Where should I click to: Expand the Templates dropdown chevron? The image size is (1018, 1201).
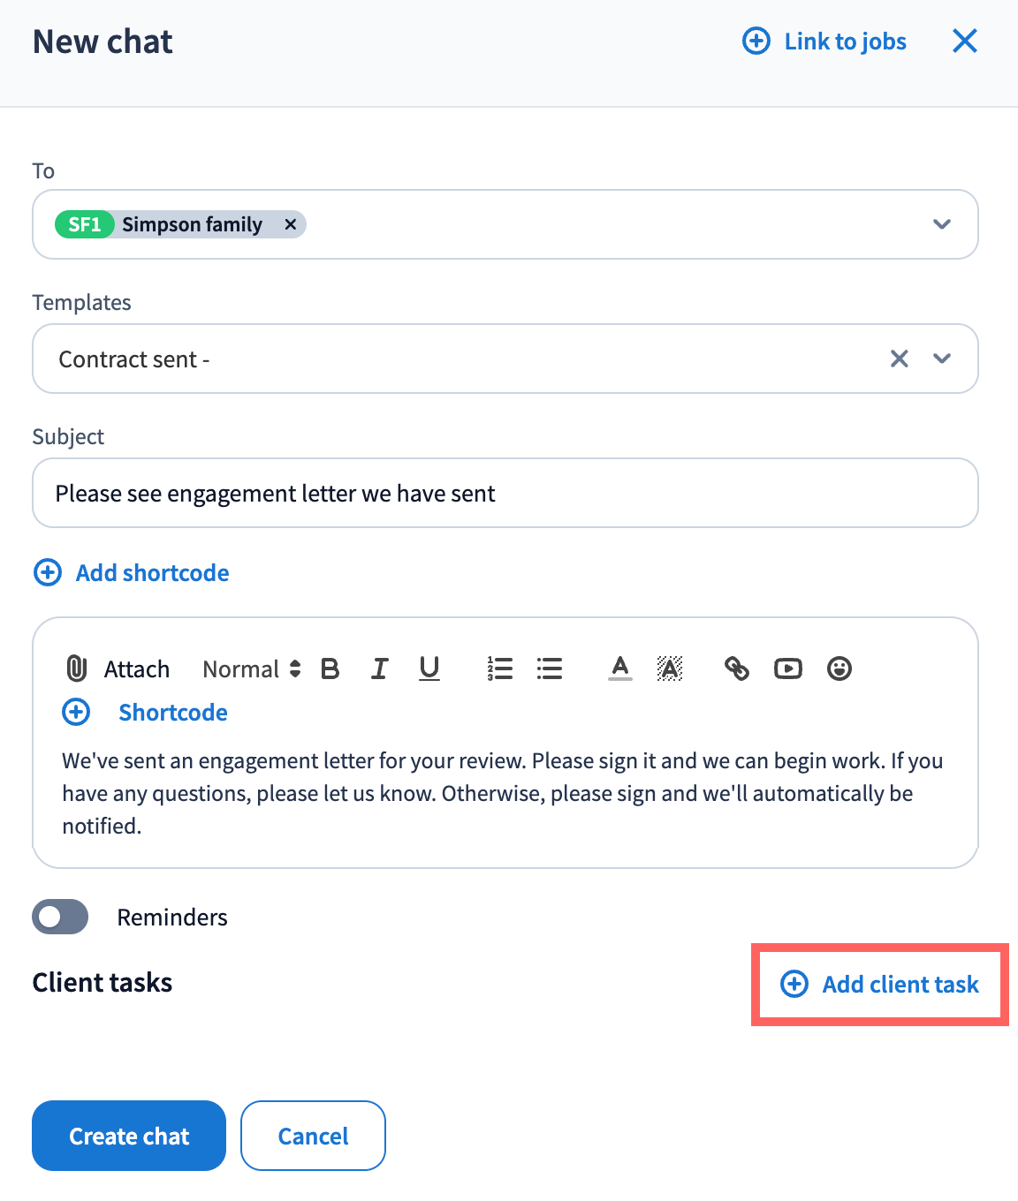942,359
